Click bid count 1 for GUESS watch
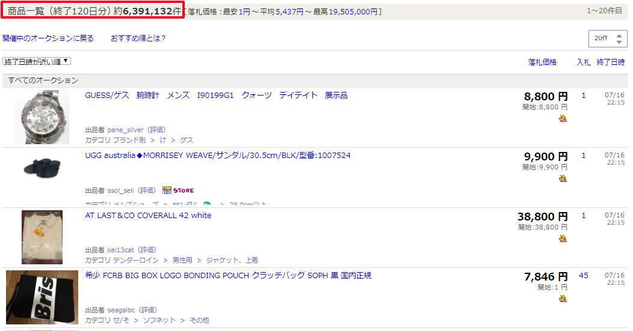Image resolution: width=633 pixels, height=331 pixels. [x=583, y=95]
